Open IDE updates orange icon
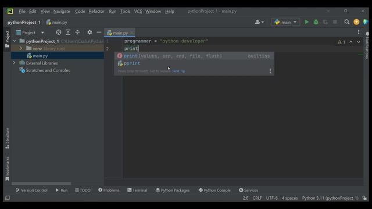372x209 pixels. pyautogui.click(x=356, y=22)
